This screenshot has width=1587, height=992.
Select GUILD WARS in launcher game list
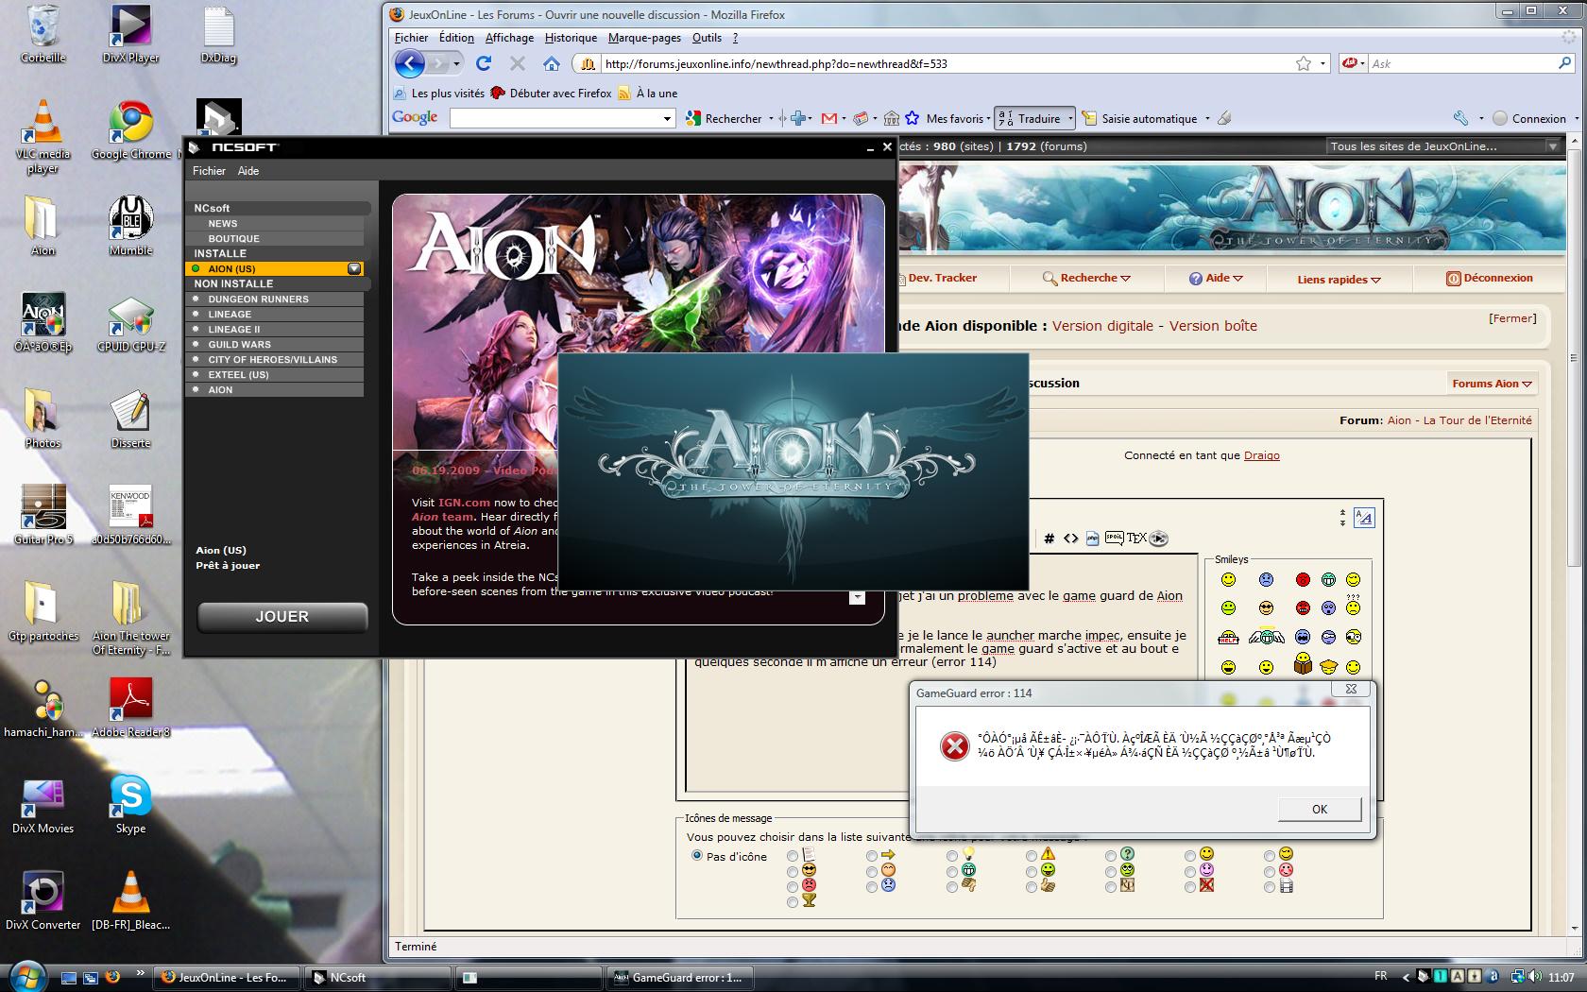(x=275, y=345)
